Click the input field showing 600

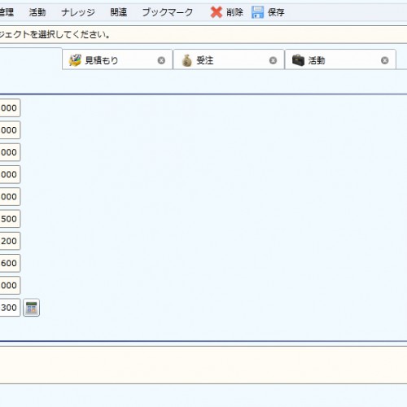(10, 263)
